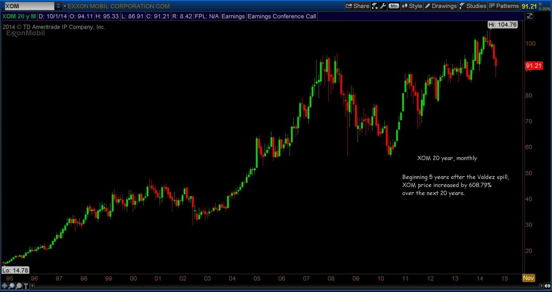Viewport: 552px width, 292px height.
Task: Click the 50 label on price axis
Action: tap(529, 173)
